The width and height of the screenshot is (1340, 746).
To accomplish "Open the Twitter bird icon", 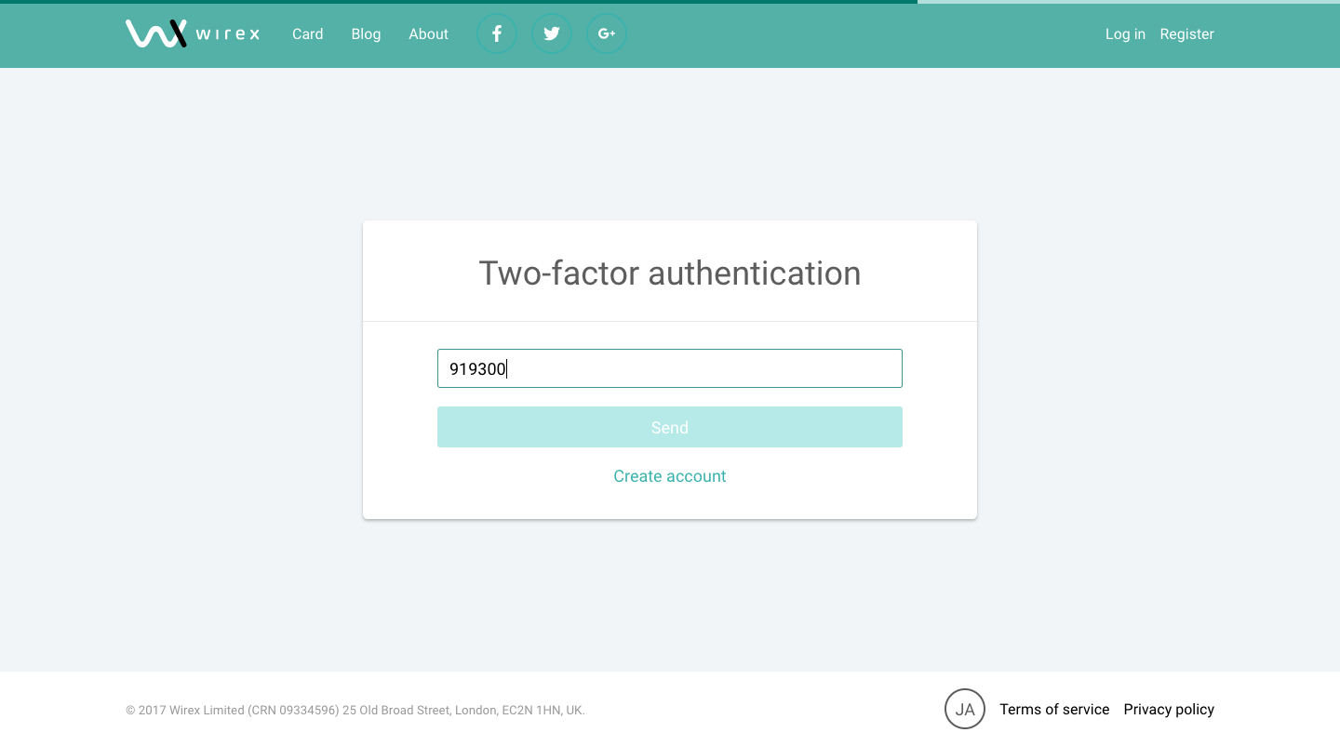I will [552, 33].
